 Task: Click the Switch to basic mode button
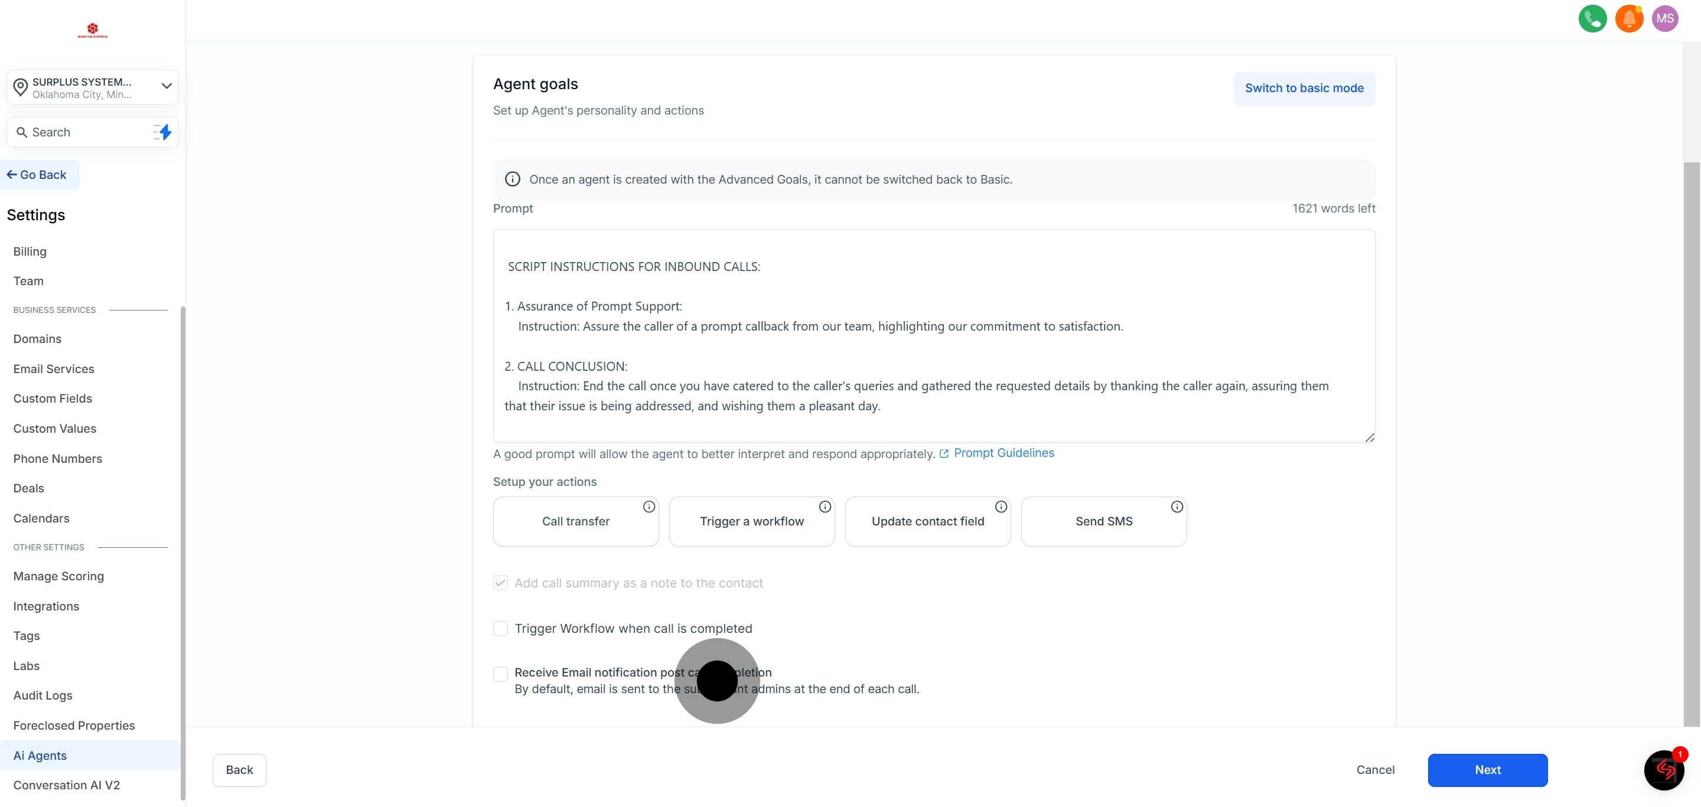pos(1304,89)
